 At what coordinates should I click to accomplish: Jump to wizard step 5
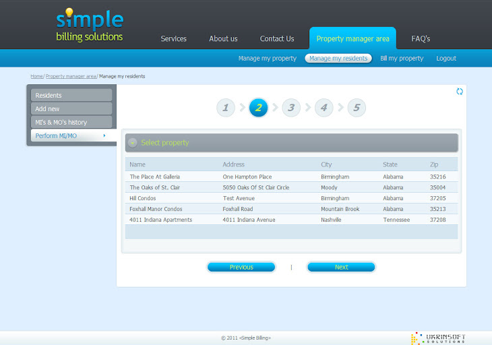point(357,108)
